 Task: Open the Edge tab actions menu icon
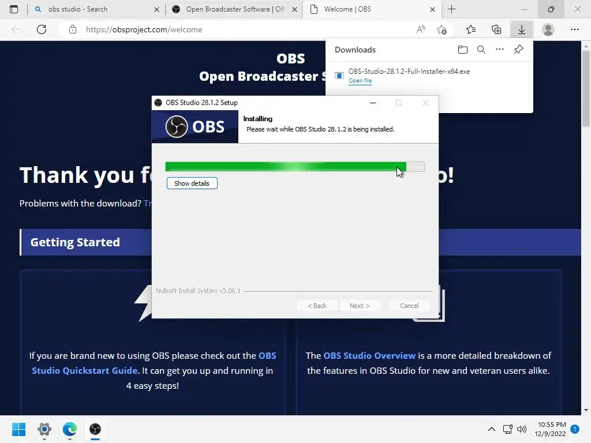14,9
